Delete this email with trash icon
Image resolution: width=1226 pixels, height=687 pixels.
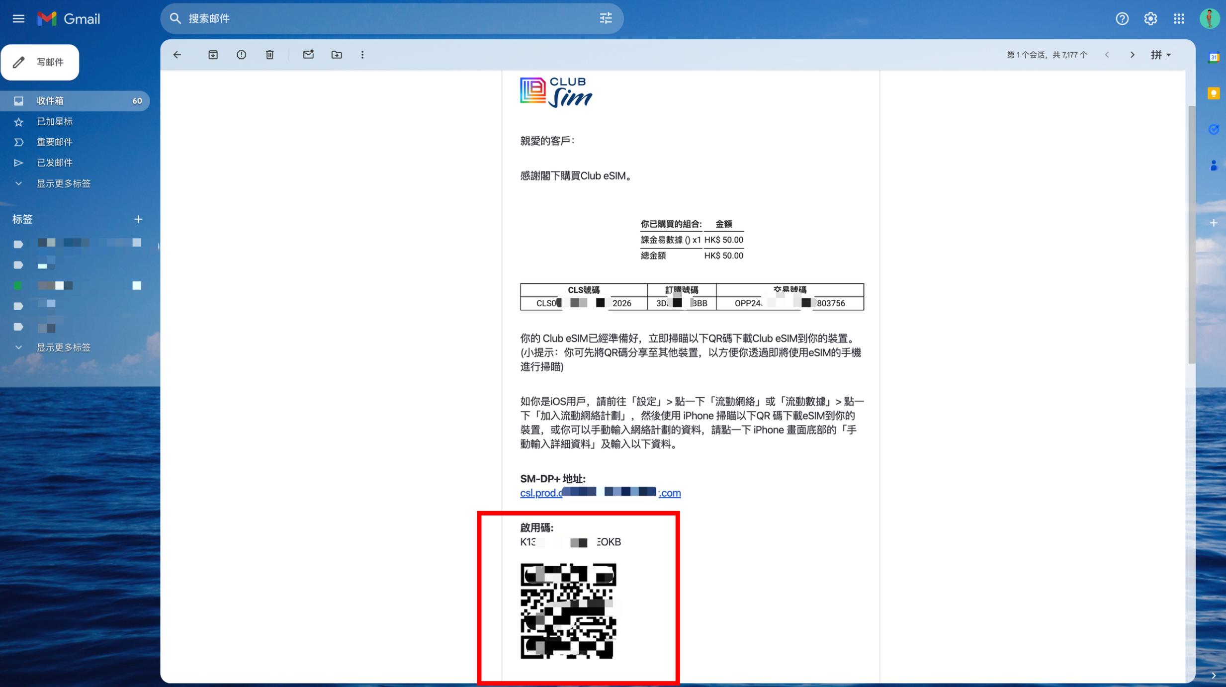coord(269,55)
